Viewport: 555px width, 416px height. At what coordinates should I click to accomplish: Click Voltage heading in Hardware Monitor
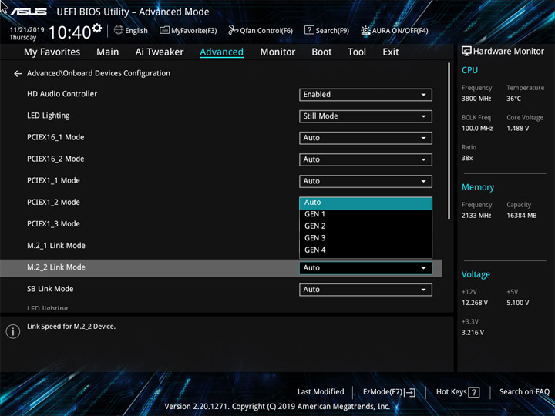[x=476, y=274]
